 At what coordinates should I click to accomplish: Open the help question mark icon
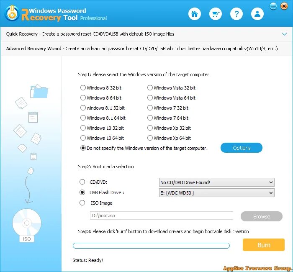coord(236,14)
